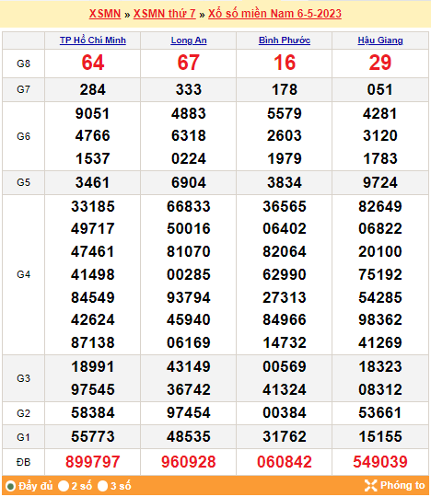Open TP Hồ Chí Minh column link
Viewport: 431px width, 497px height.
93,40
